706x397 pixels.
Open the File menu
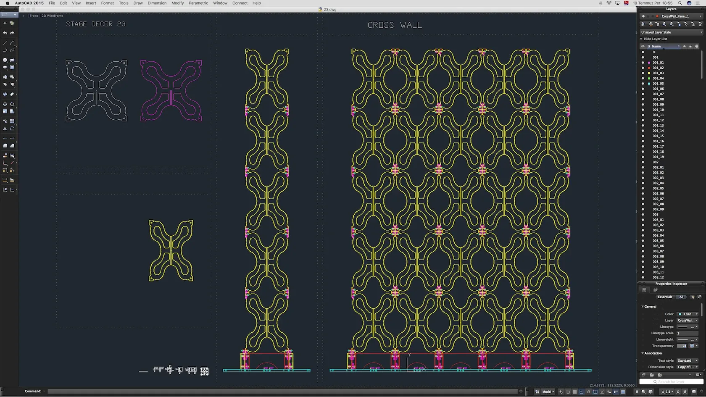52,3
